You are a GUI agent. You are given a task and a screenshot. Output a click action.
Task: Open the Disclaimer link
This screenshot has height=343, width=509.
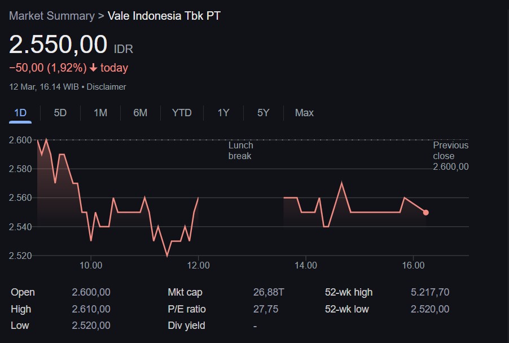tap(107, 87)
